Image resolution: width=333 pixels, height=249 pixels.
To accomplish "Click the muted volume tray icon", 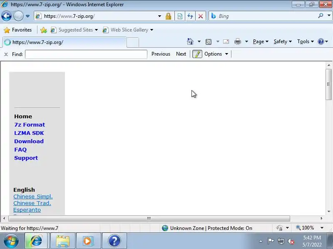I will coord(291,241).
